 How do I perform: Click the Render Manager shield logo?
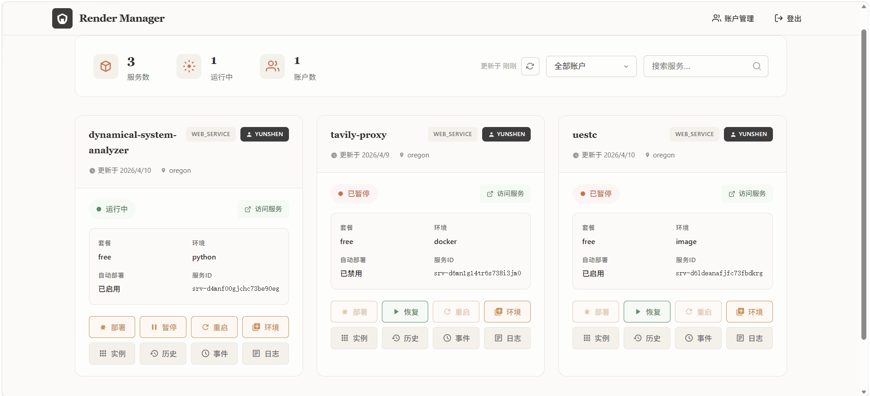coord(62,19)
